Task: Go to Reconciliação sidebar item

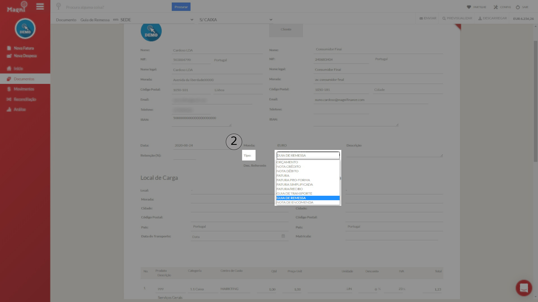Action: (x=25, y=99)
